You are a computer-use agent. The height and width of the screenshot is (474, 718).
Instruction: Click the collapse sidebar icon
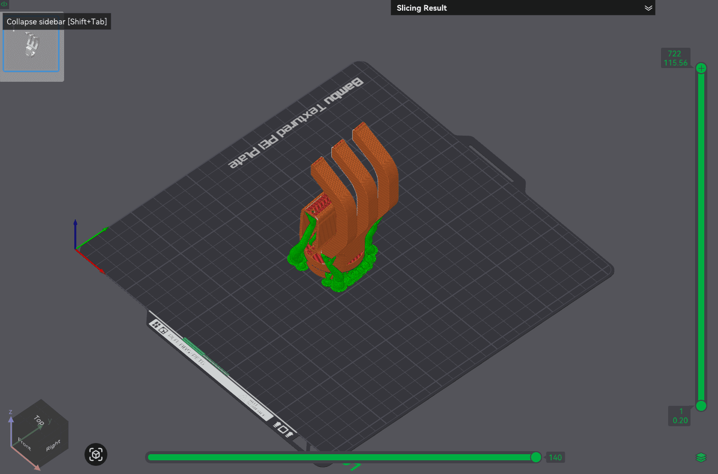tap(4, 5)
